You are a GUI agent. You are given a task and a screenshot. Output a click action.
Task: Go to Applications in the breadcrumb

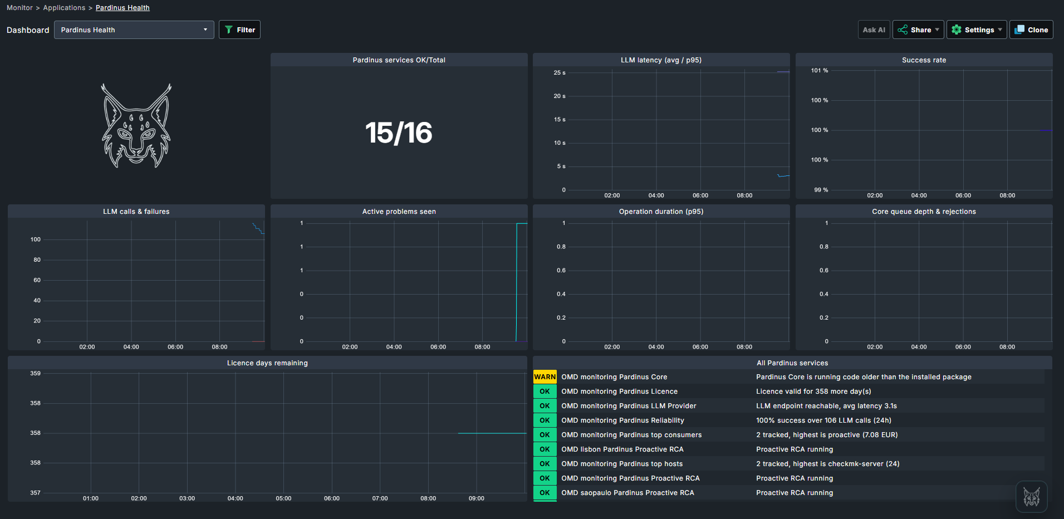coord(64,8)
